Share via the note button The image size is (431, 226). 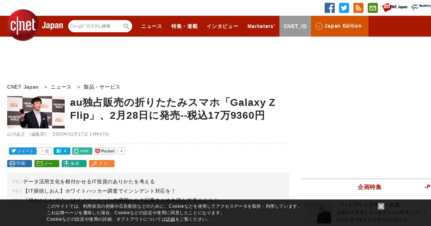82,151
